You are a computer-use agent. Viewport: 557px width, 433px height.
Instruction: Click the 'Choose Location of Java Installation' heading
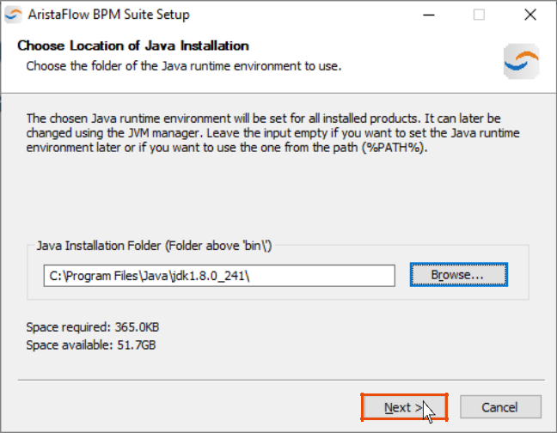tap(133, 46)
